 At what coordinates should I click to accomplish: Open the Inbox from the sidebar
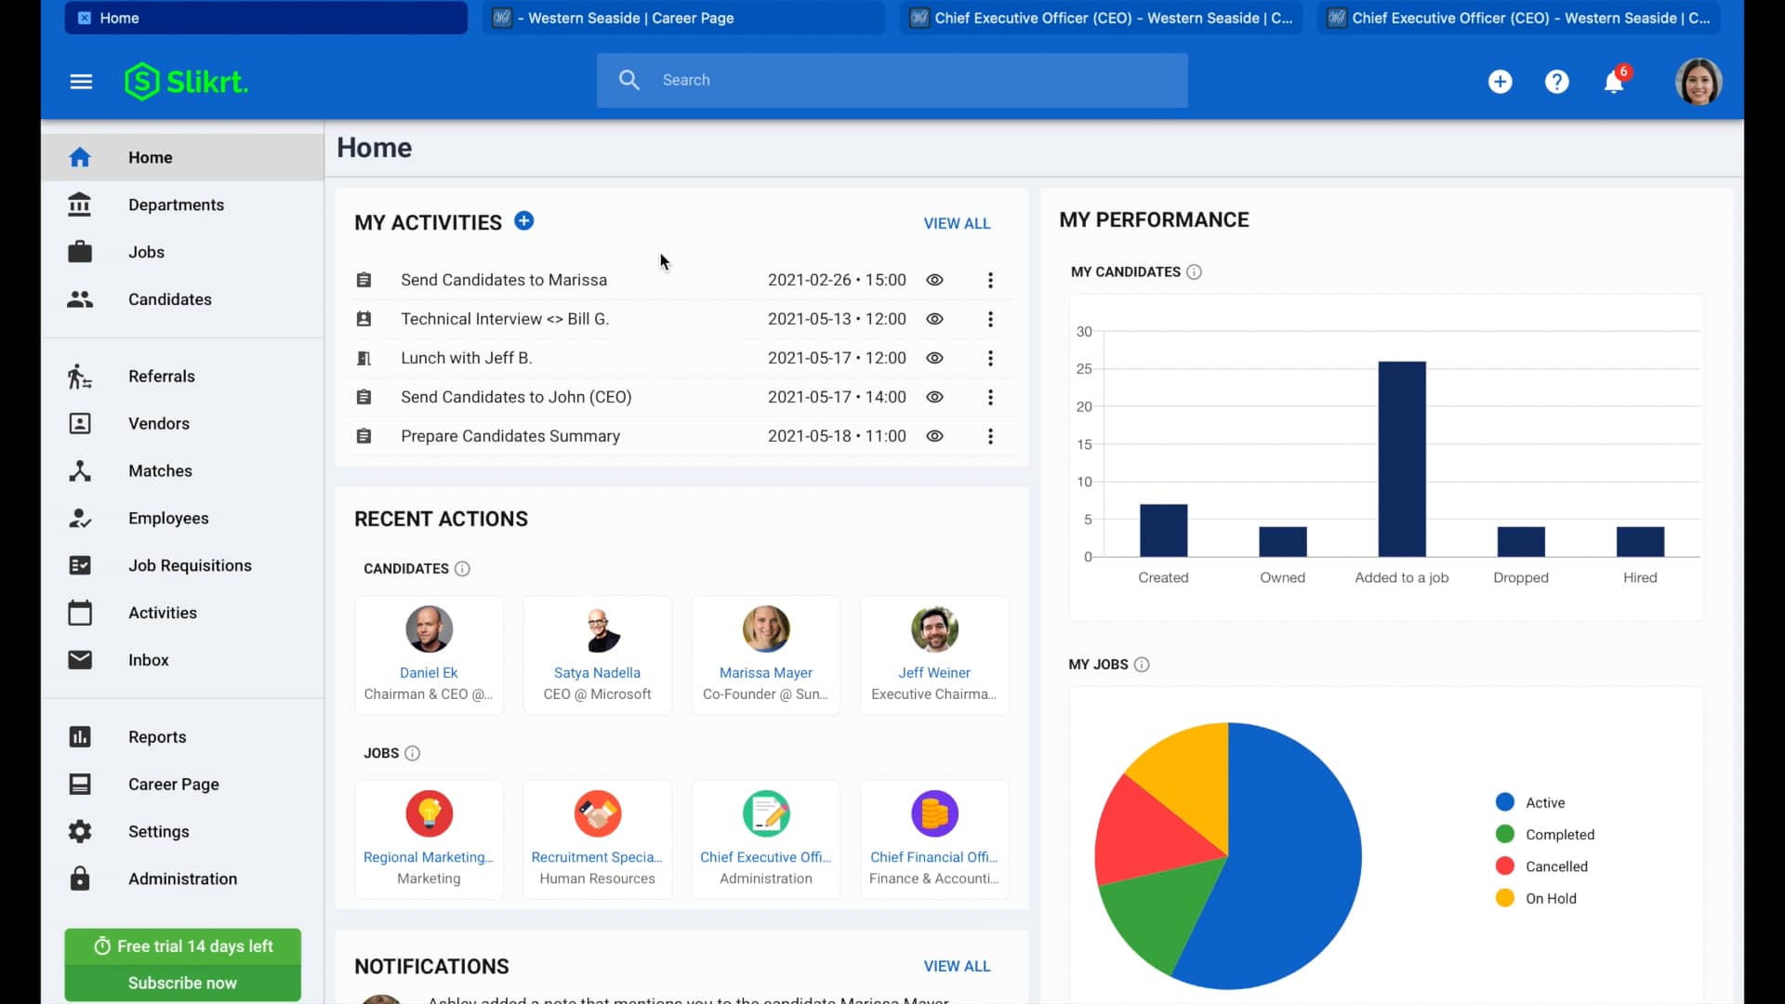click(x=149, y=659)
